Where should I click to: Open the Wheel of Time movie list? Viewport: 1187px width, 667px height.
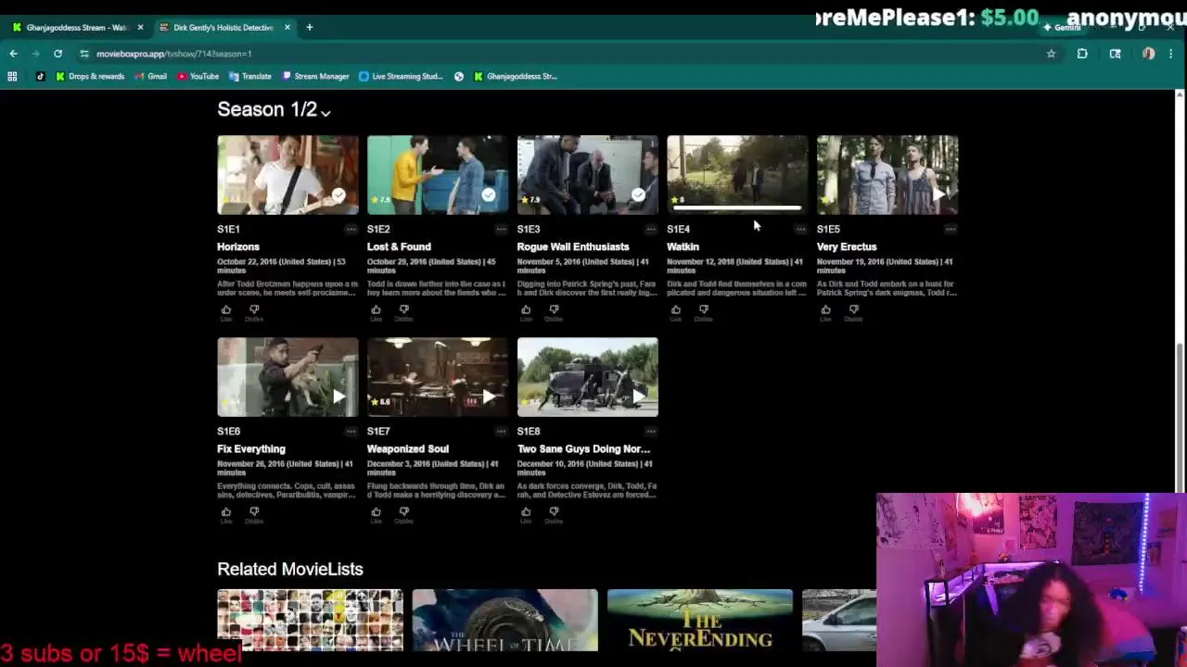click(505, 621)
